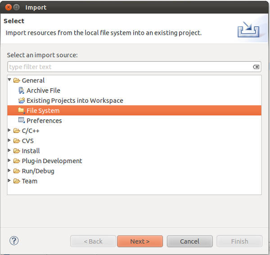Clear filter text with the eraser icon
270x255 pixels.
click(256, 67)
